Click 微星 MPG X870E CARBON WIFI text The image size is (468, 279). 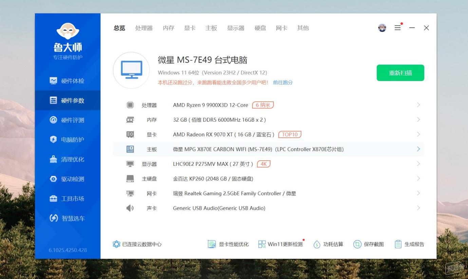coord(258,149)
